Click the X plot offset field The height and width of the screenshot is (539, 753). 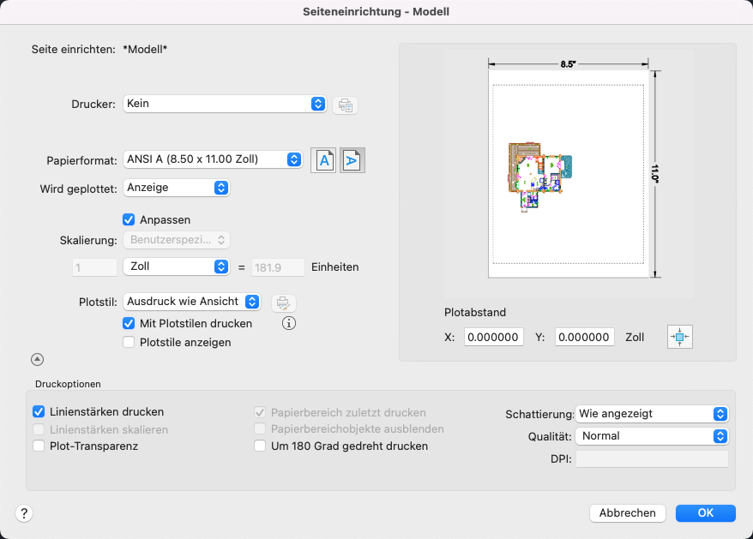pos(494,338)
